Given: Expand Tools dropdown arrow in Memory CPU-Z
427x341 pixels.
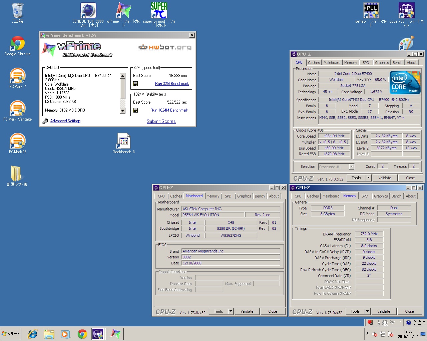Looking at the screenshot, I should (367, 311).
